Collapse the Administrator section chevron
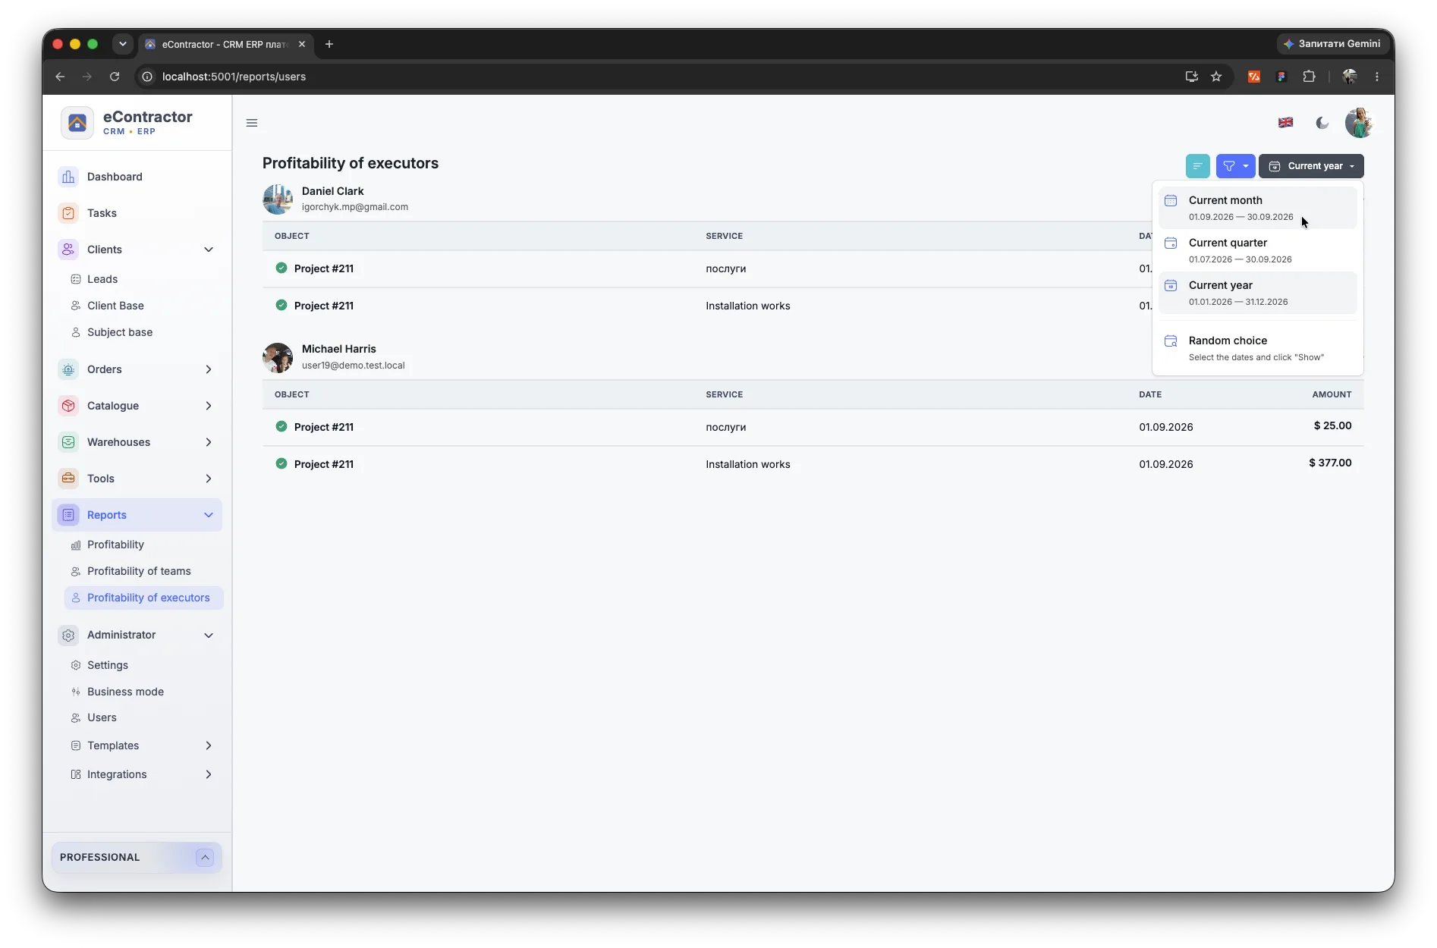This screenshot has height=948, width=1437. [x=209, y=635]
